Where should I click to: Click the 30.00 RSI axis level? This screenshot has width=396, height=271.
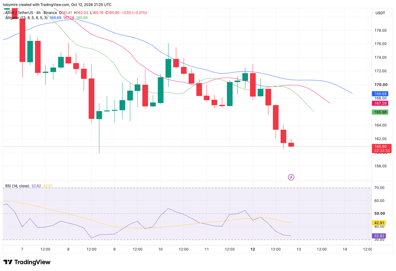coord(379,239)
